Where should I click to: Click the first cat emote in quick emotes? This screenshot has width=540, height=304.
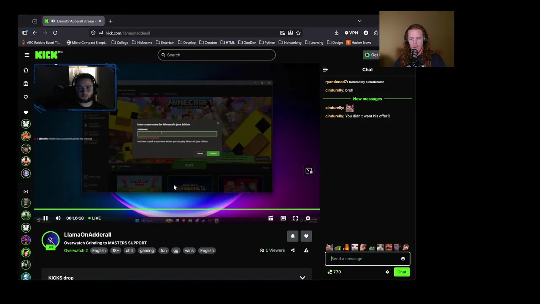point(329,247)
